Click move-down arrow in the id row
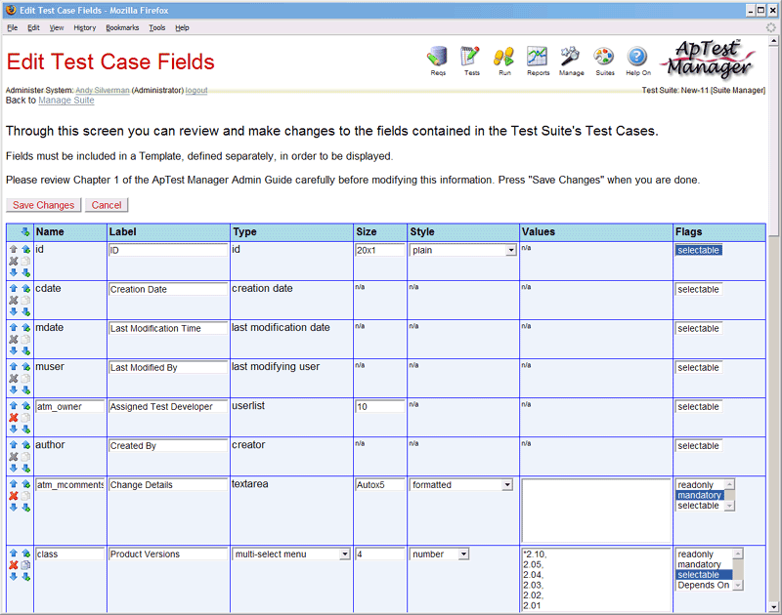 coord(14,272)
